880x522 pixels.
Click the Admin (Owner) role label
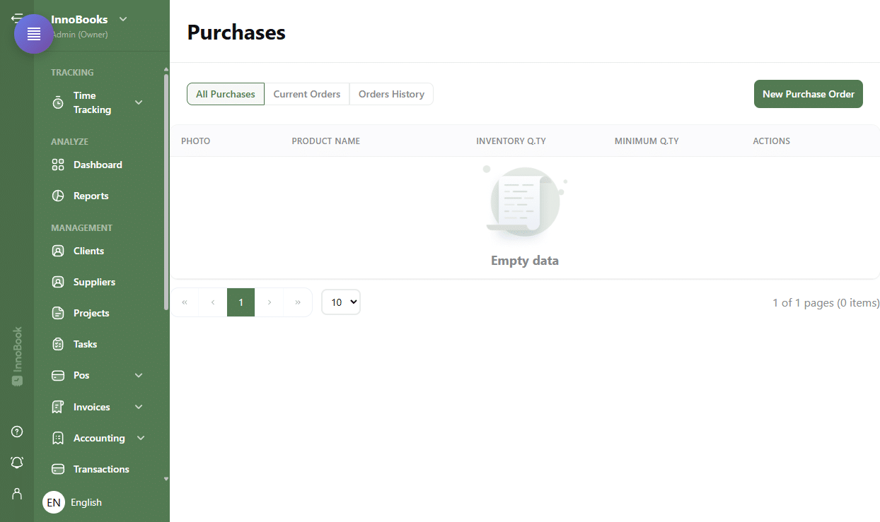[x=79, y=34]
